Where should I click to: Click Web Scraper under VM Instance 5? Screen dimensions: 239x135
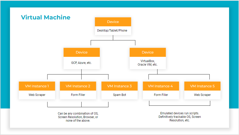[x=202, y=95]
